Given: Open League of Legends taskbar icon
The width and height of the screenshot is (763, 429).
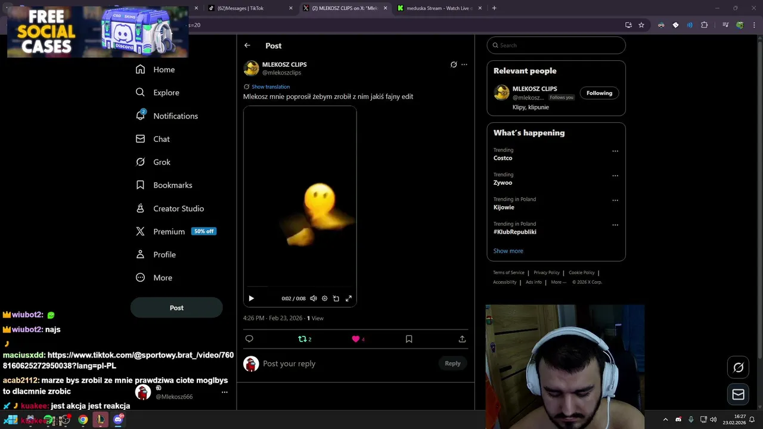Looking at the screenshot, I should tap(101, 419).
